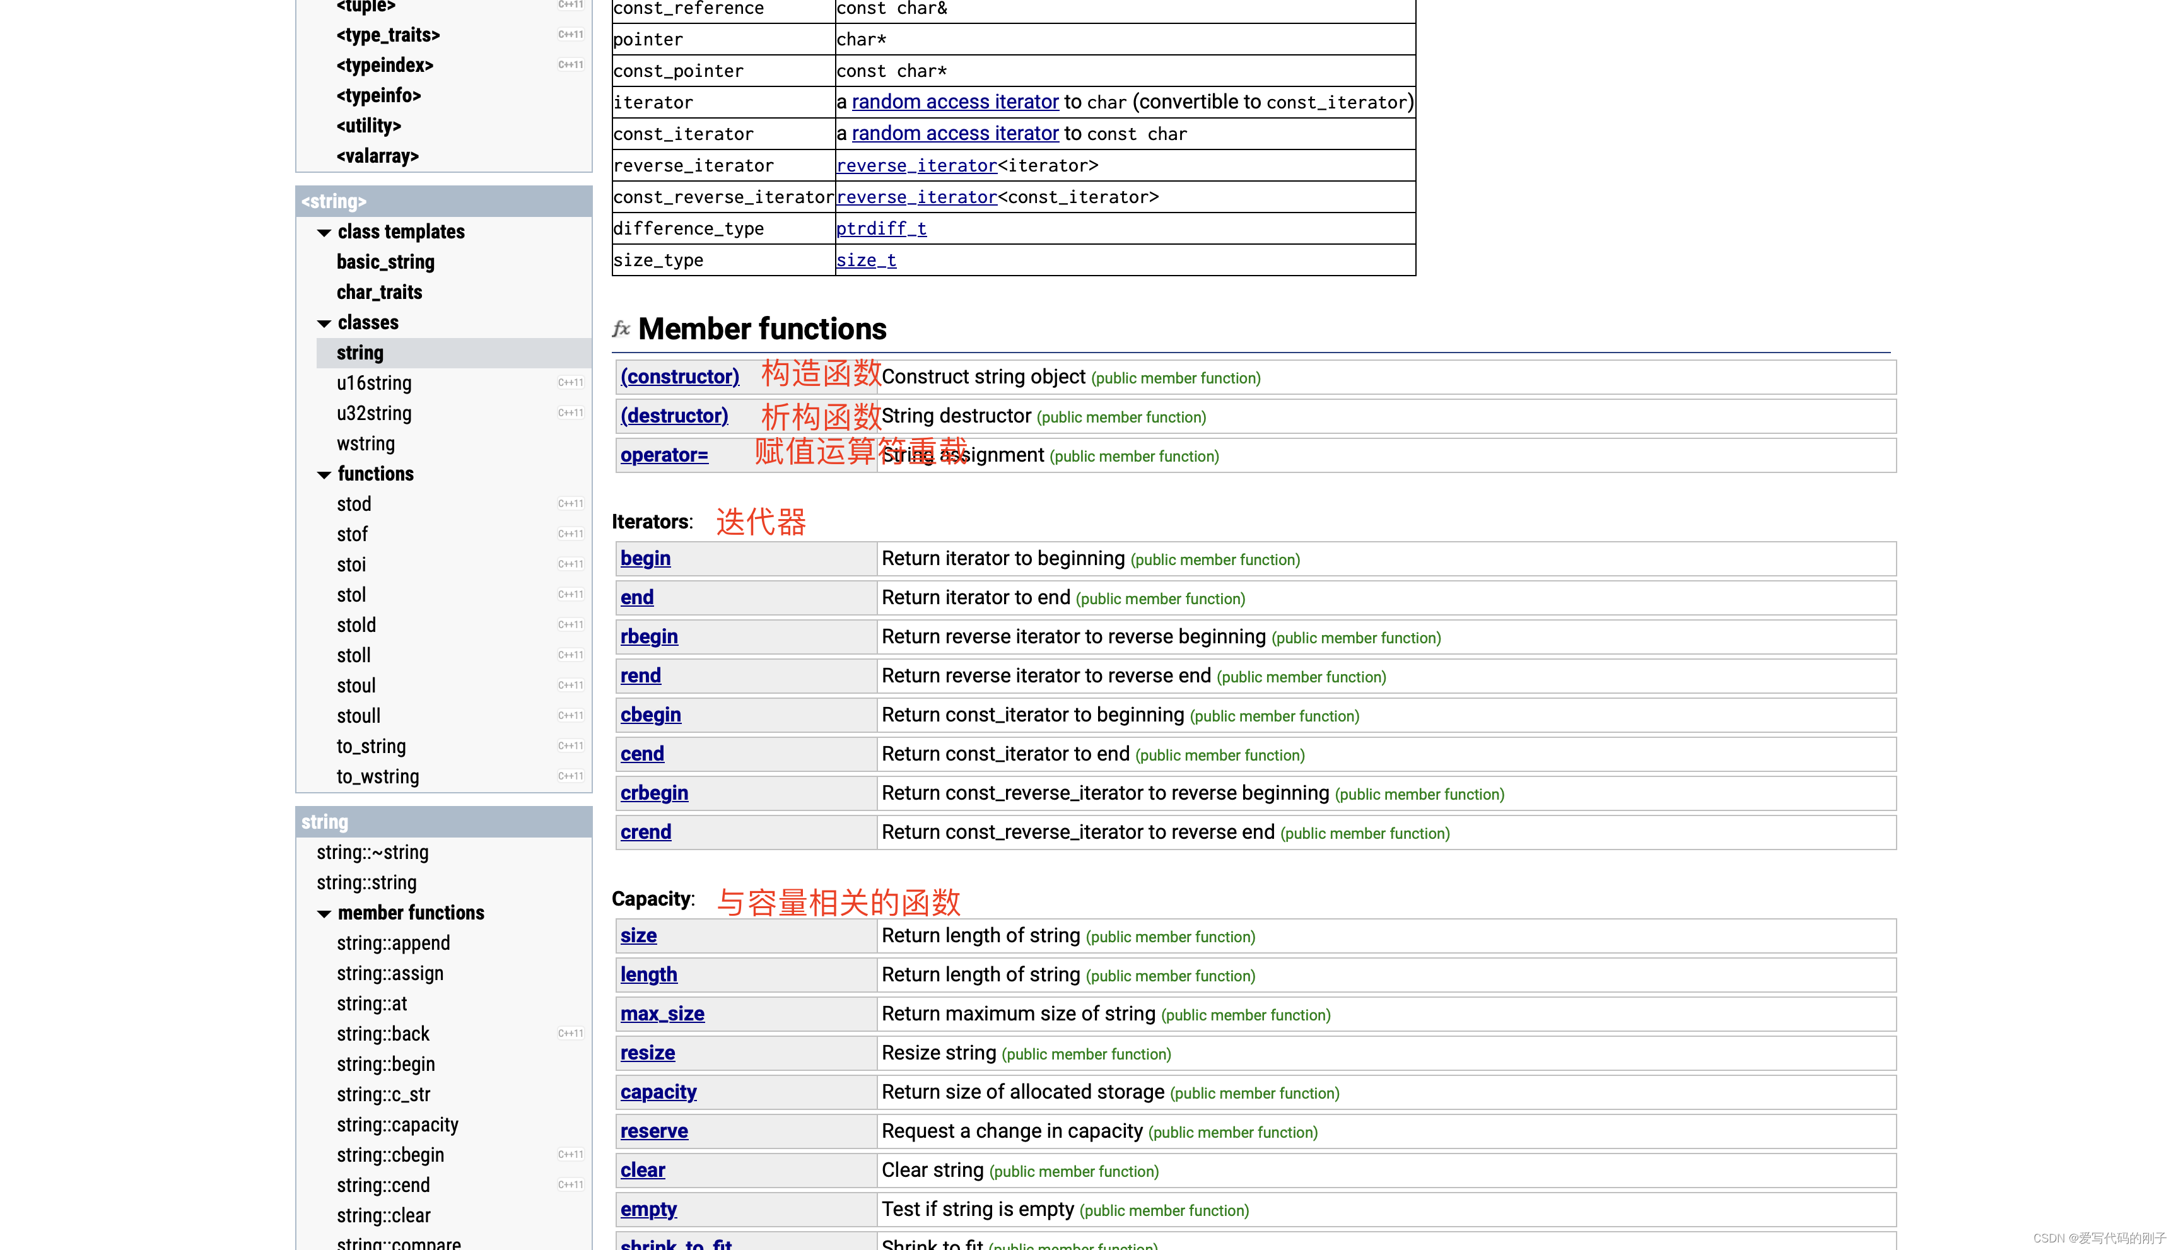Open the stol function entry
This screenshot has width=2176, height=1250.
(x=351, y=595)
